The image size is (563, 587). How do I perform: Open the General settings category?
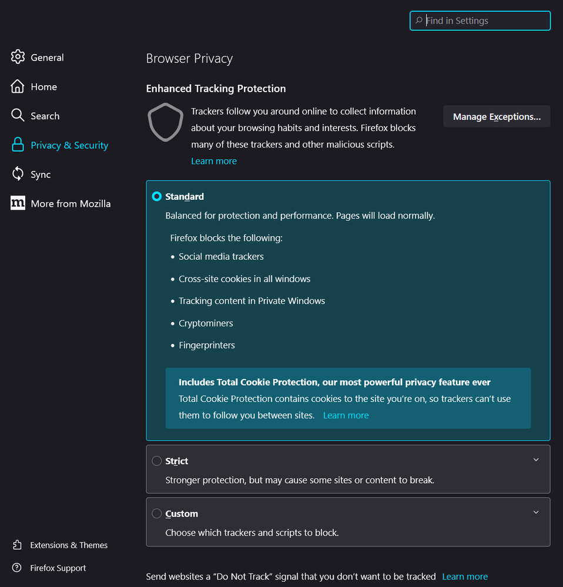pos(47,58)
